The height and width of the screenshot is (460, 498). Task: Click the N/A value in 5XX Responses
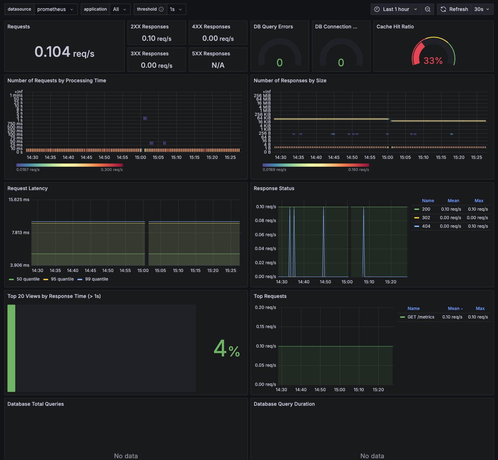point(218,65)
